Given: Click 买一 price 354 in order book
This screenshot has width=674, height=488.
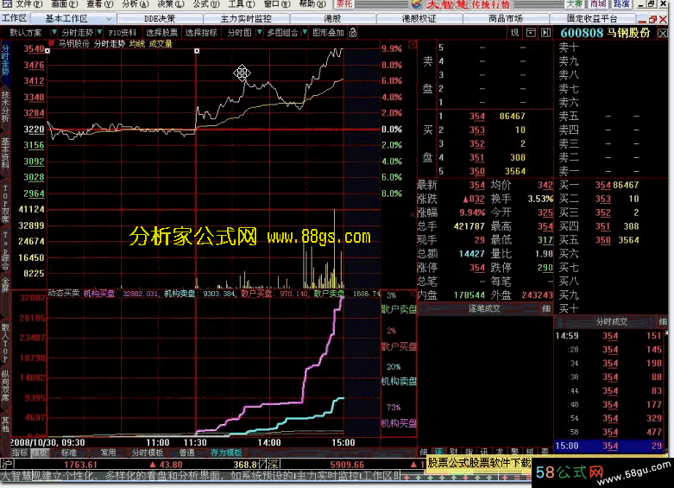Looking at the screenshot, I should tap(602, 185).
